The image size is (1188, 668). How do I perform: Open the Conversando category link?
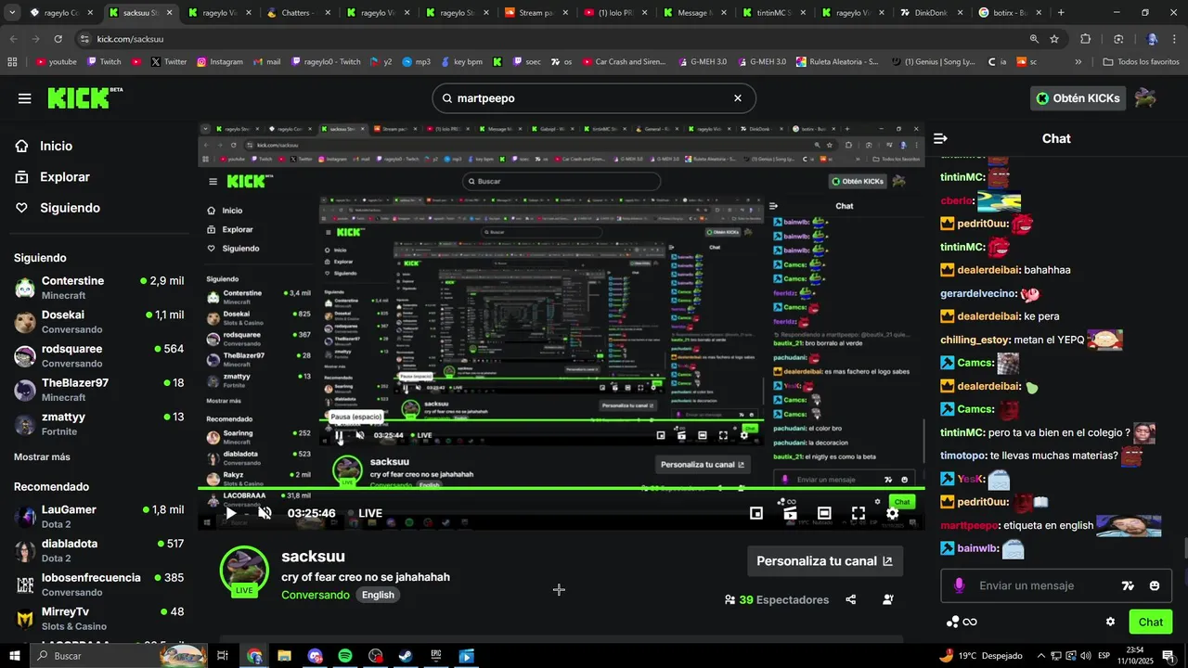point(316,595)
